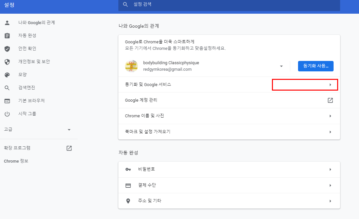
Task: Click the 북마크 및 설정 가져오기 label
Action: (x=148, y=132)
